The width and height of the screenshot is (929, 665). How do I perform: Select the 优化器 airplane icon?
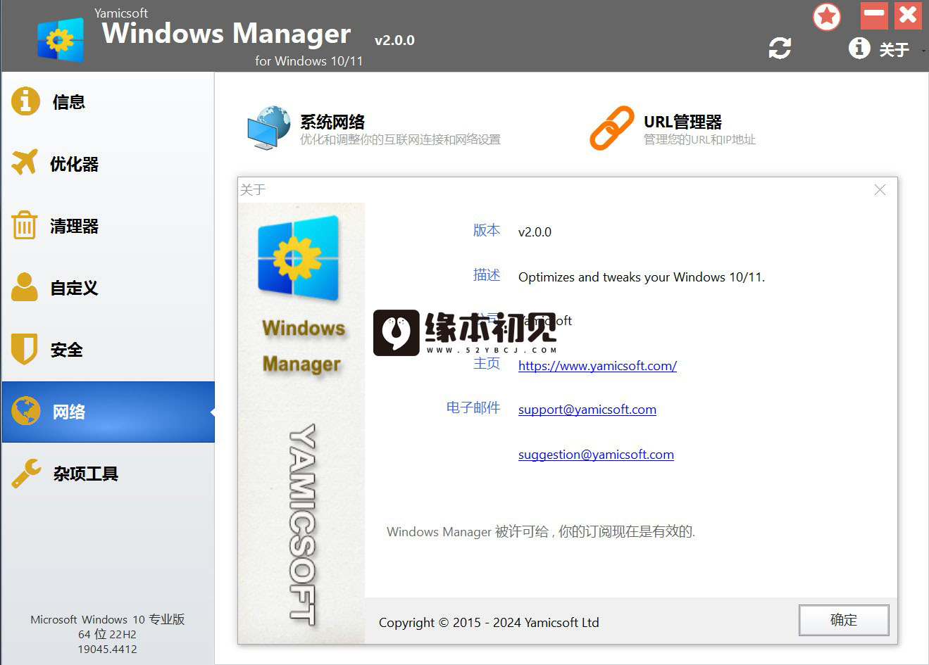(x=25, y=163)
